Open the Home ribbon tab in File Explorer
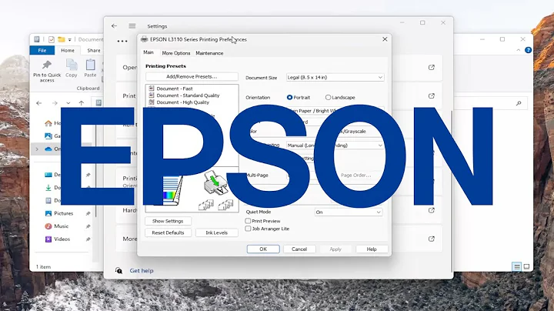This screenshot has height=311, width=554. [x=68, y=50]
